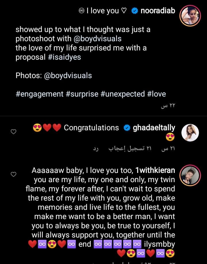The image size is (207, 264).
Task: Tap the #love hashtag
Action: [x=157, y=94]
